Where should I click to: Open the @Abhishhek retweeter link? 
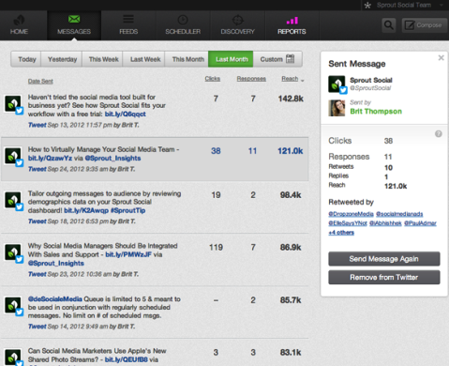385,223
